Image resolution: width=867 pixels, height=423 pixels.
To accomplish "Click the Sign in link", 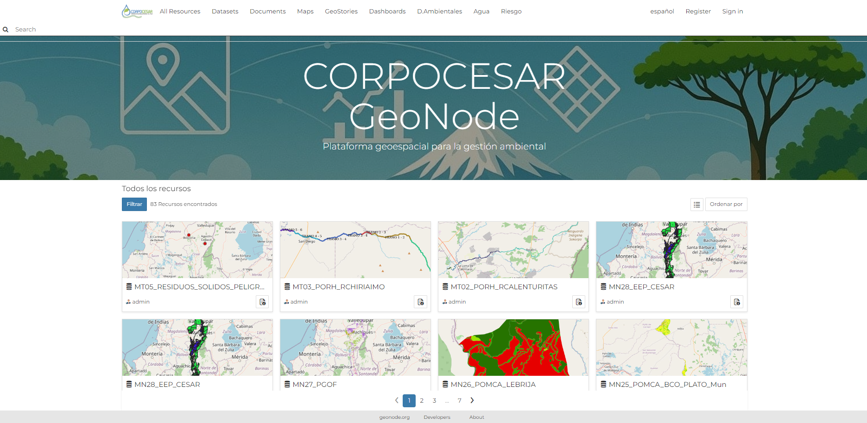I will click(732, 11).
